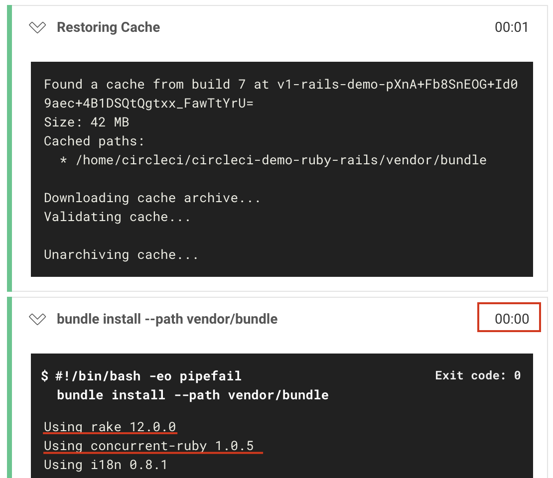Screen dimensions: 553x478
Task: Click the Unarchiving cache line
Action: tap(121, 254)
